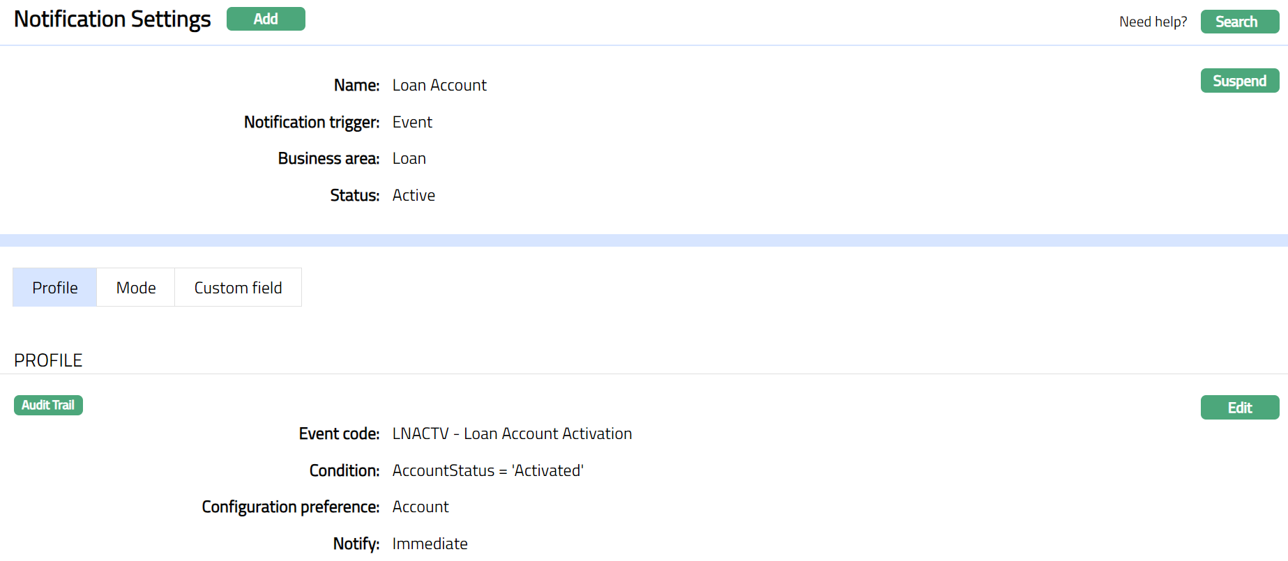Click the Notification Settings page title
1288x561 pixels.
(112, 19)
